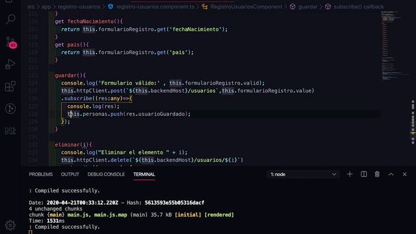Open the '1: node' terminal selector dropdown

click(304, 174)
